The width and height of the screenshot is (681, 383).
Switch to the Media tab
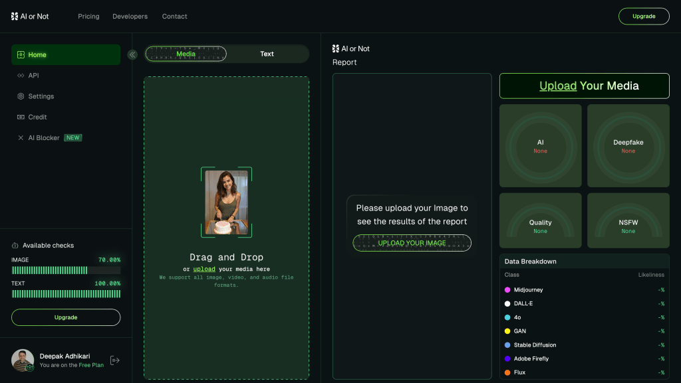[186, 54]
